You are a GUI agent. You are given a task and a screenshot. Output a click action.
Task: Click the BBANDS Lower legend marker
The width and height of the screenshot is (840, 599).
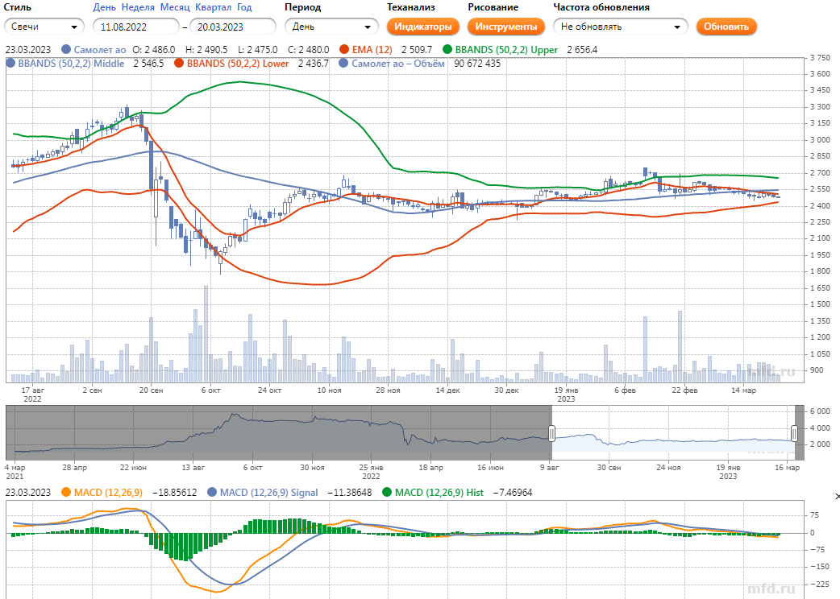pyautogui.click(x=179, y=63)
